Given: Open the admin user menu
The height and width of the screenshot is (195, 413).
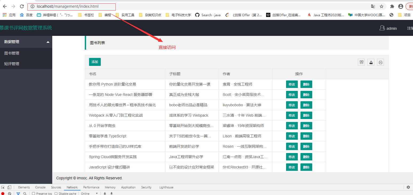Looking at the screenshot, I should click(388, 28).
